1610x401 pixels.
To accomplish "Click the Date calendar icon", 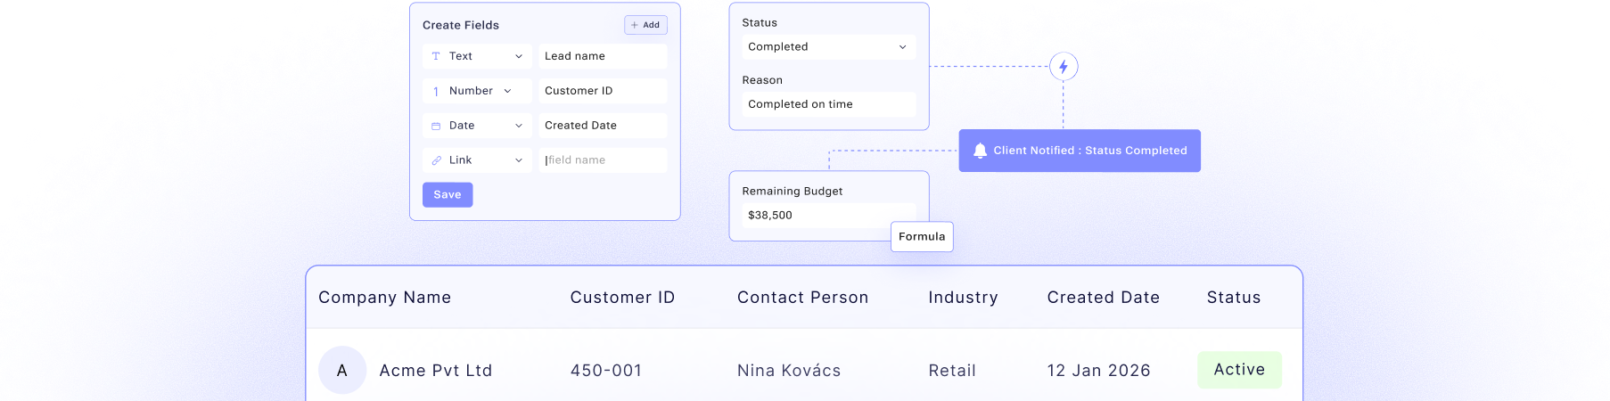I will pyautogui.click(x=436, y=126).
